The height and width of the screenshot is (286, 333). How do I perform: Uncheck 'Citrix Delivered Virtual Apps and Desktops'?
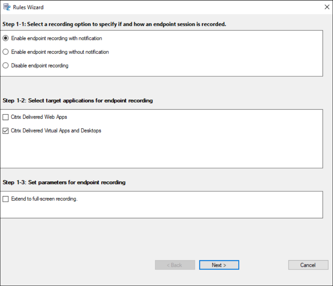(6, 130)
